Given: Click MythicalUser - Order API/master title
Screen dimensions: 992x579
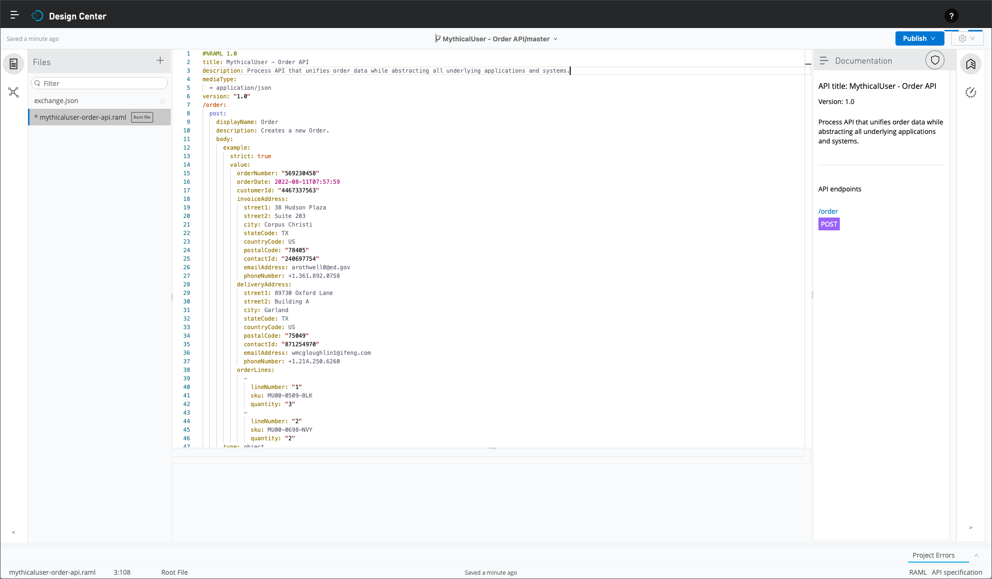Looking at the screenshot, I should (496, 39).
